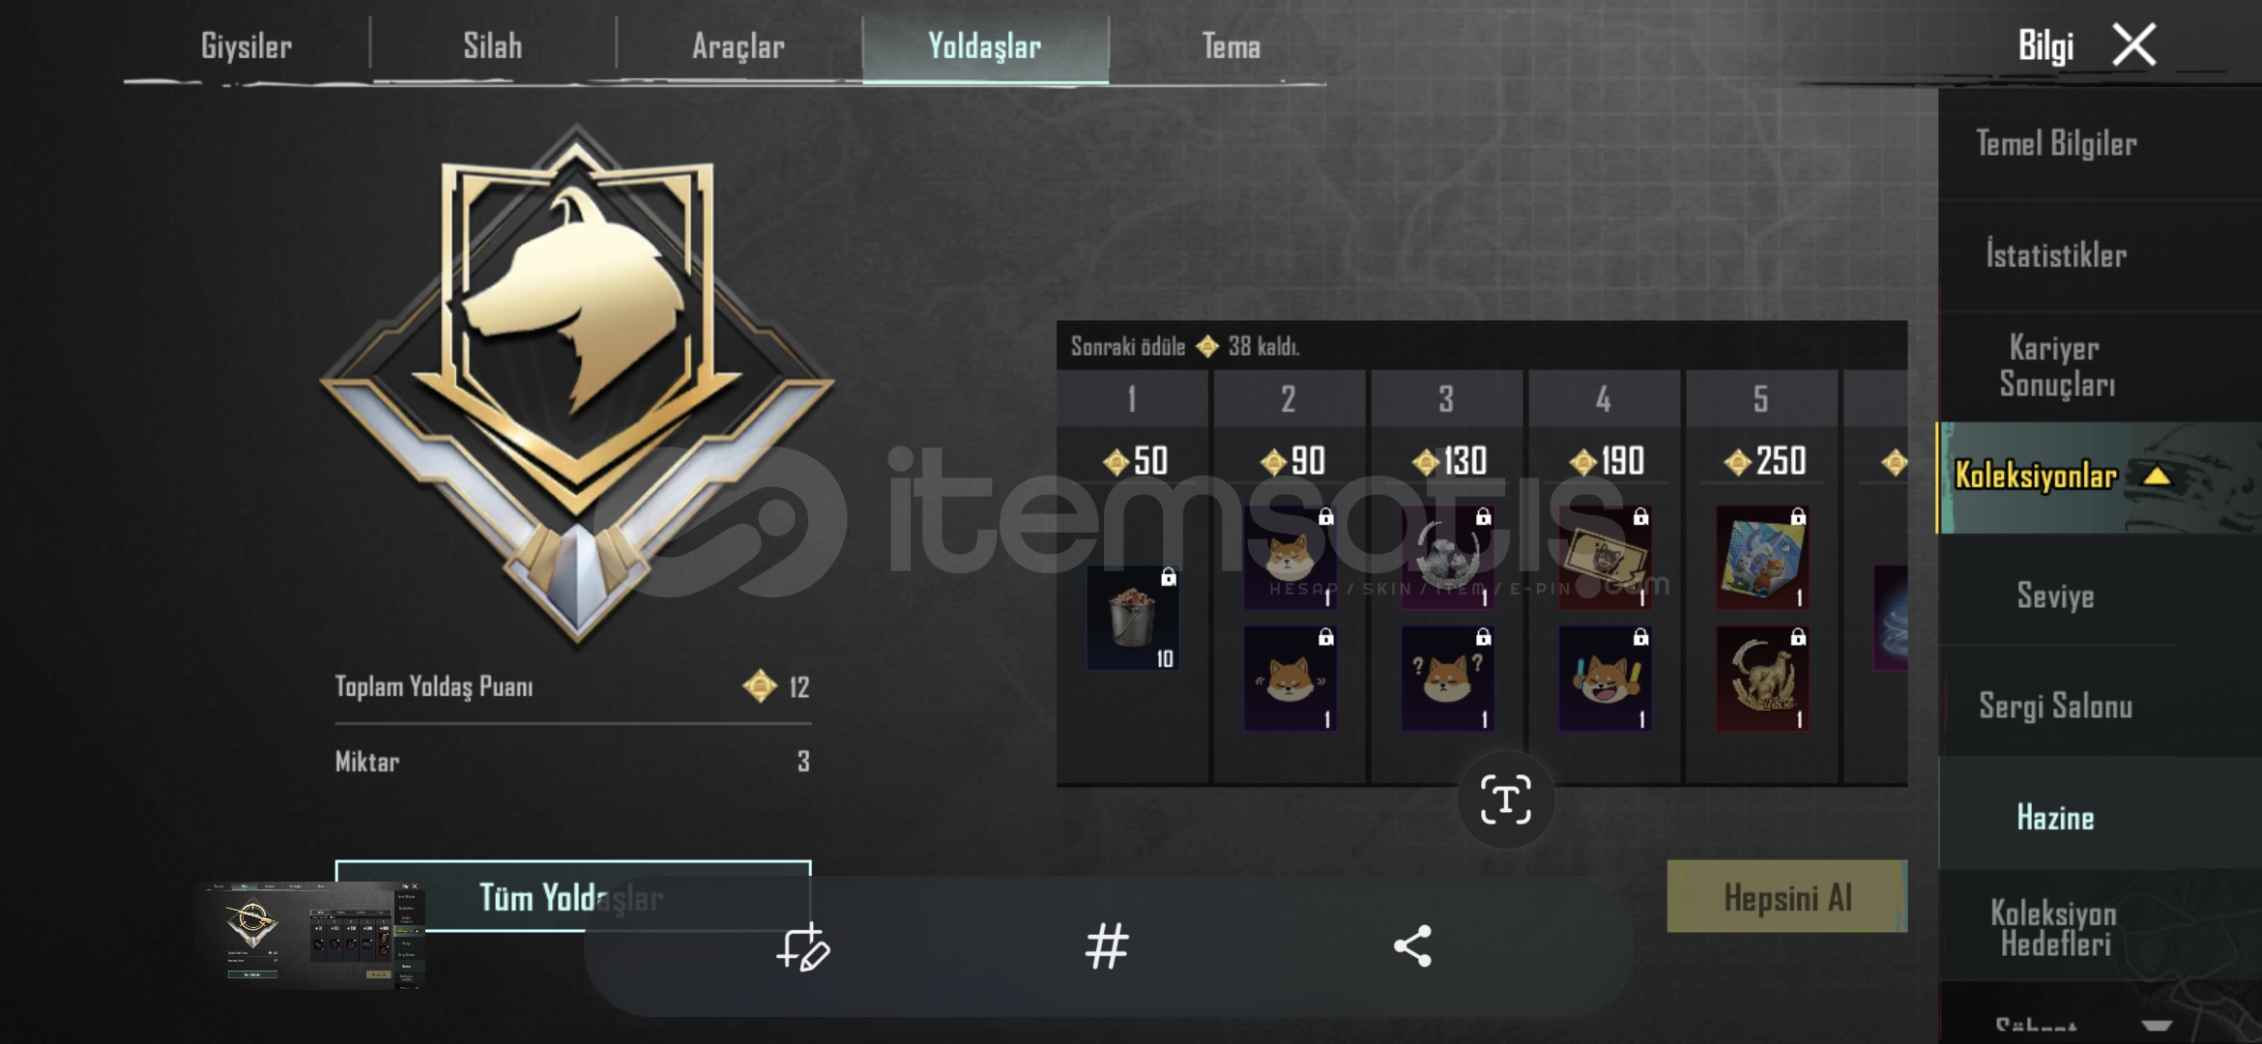Switch to the Araçlar tab
This screenshot has height=1044, width=2262.
point(739,46)
